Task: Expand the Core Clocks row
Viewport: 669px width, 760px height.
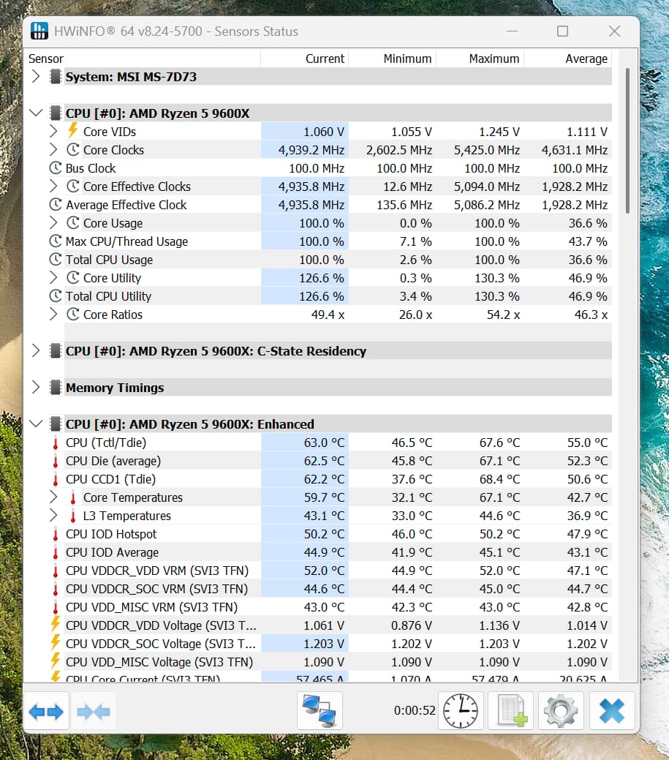Action: point(53,150)
